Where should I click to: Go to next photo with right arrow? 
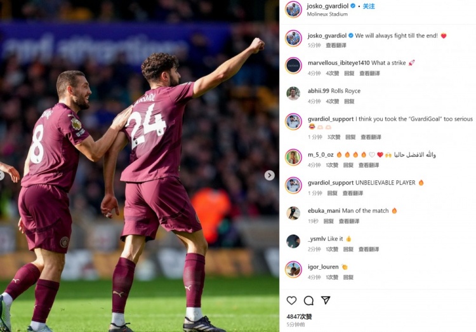click(x=269, y=175)
